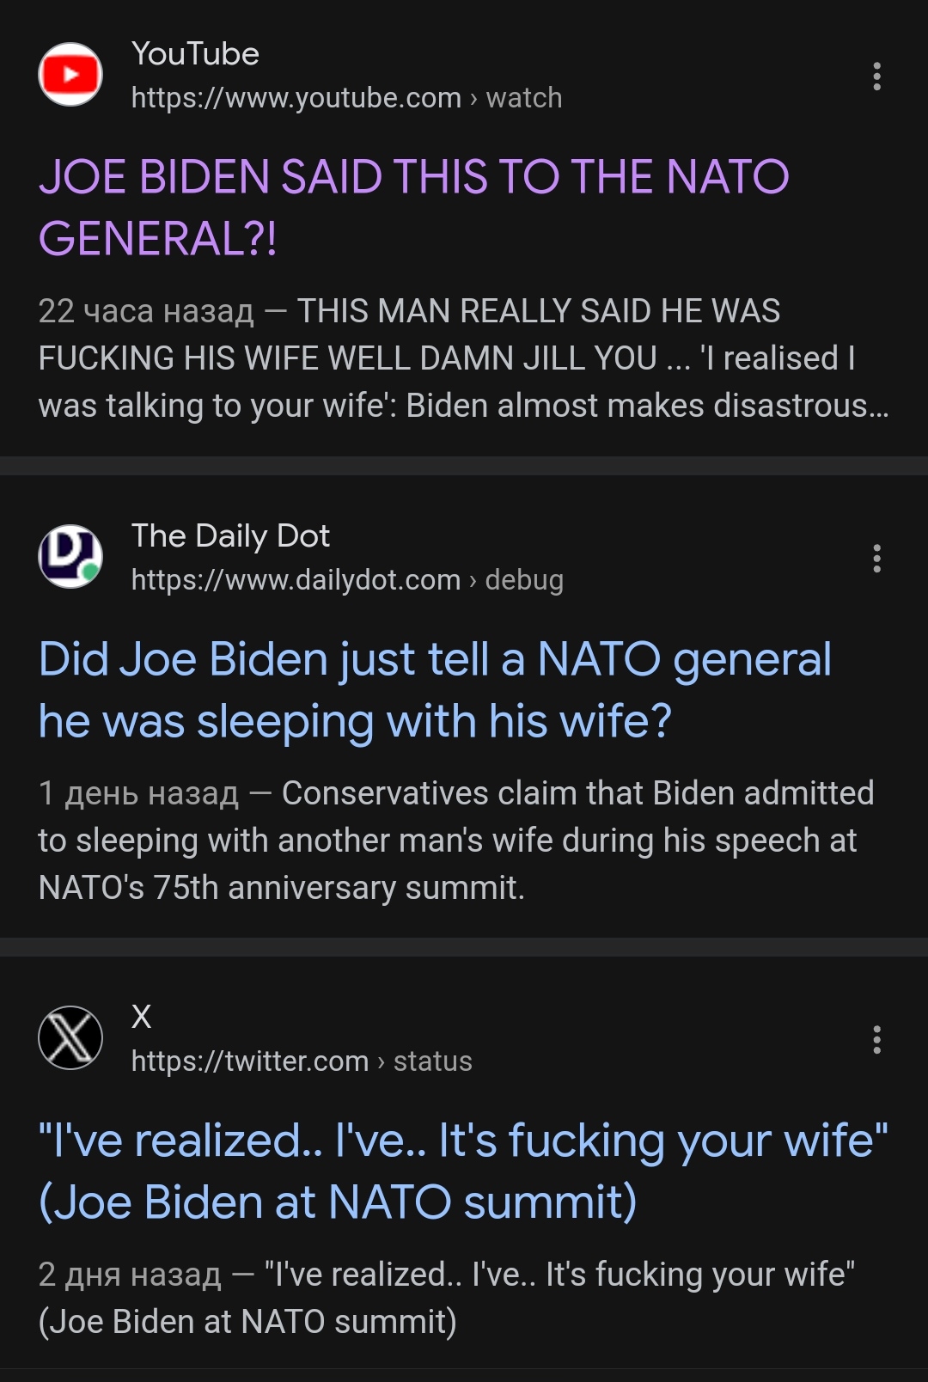
Task: Click the twitter.com › status URL
Action: pos(302,1061)
